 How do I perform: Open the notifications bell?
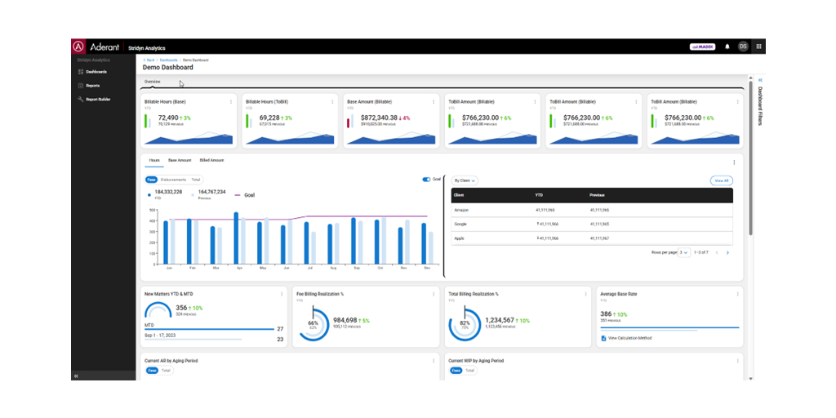pyautogui.click(x=727, y=47)
